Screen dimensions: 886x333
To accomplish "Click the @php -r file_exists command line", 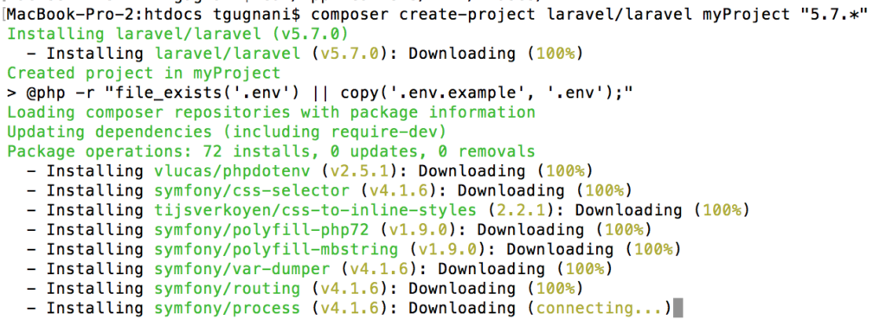I will [320, 93].
